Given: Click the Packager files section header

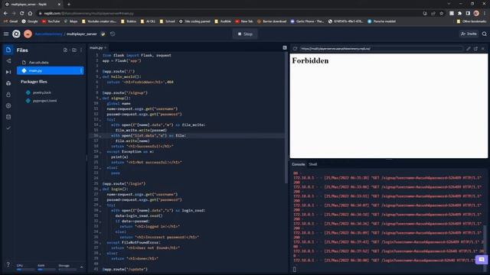Looking at the screenshot, I should 34,82.
